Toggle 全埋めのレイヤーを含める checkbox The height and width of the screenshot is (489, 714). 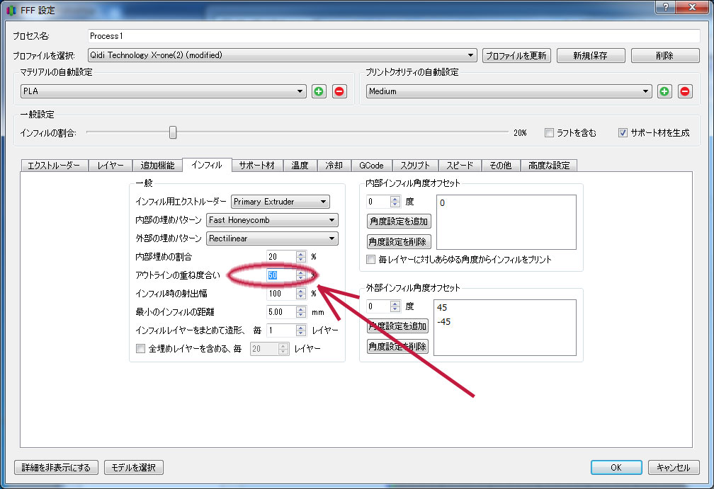click(140, 349)
